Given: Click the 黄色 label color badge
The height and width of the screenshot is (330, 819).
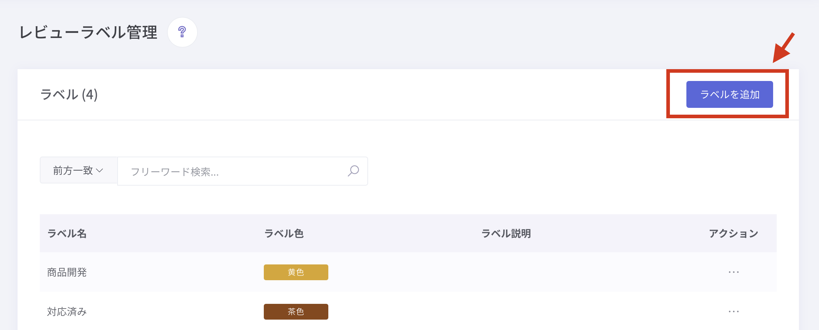Looking at the screenshot, I should 296,272.
